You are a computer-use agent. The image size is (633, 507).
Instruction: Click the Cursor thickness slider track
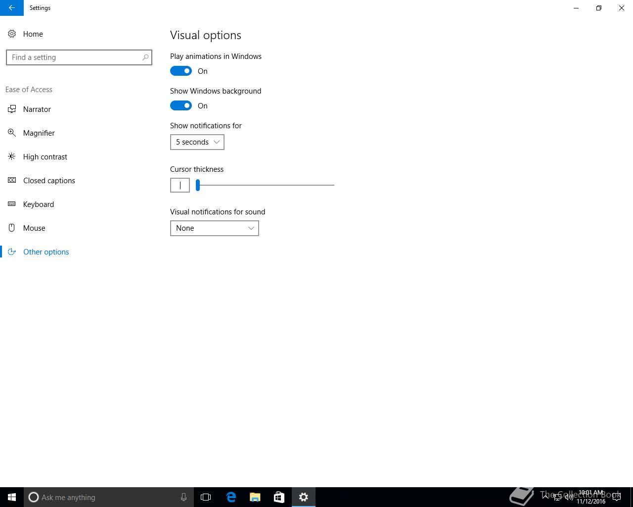point(265,185)
